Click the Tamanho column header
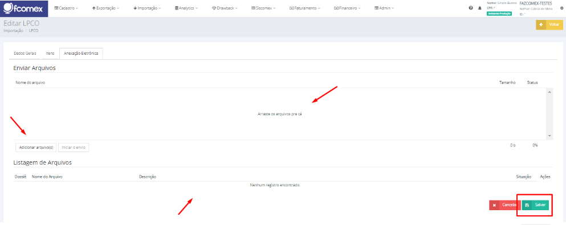This screenshot has height=225, width=566. tap(507, 83)
